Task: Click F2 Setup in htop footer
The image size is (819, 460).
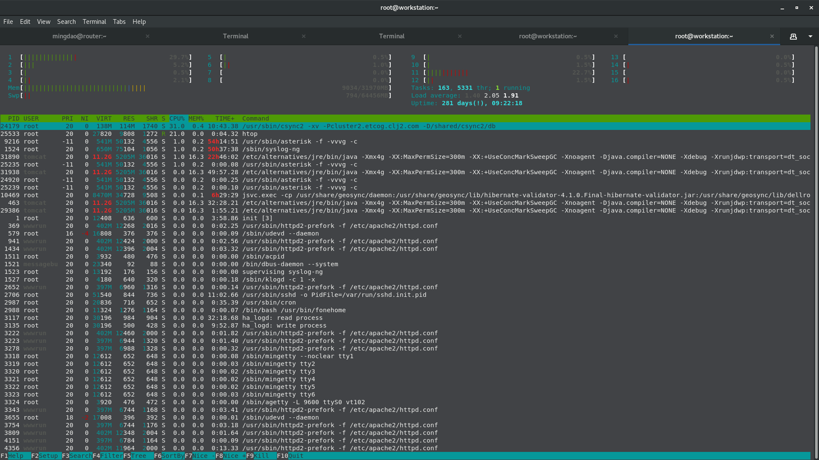Action: (46, 456)
